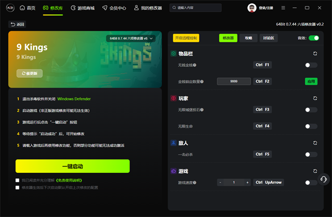Image resolution: width=332 pixels, height=217 pixels.
Task: Click info icon beside 游戏速度
Action: pyautogui.click(x=195, y=183)
